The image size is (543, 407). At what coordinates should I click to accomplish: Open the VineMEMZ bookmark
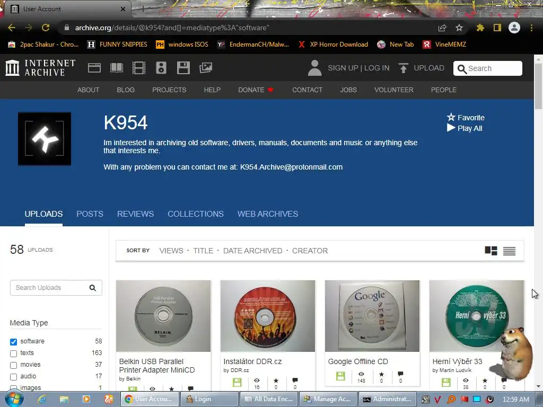click(444, 45)
